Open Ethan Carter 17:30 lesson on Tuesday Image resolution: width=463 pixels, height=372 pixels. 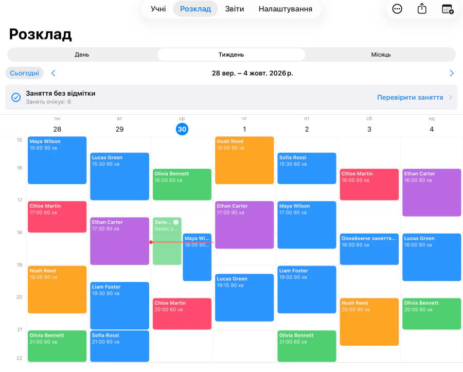119,241
